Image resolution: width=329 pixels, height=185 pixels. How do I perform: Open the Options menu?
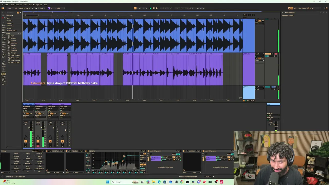39,5
